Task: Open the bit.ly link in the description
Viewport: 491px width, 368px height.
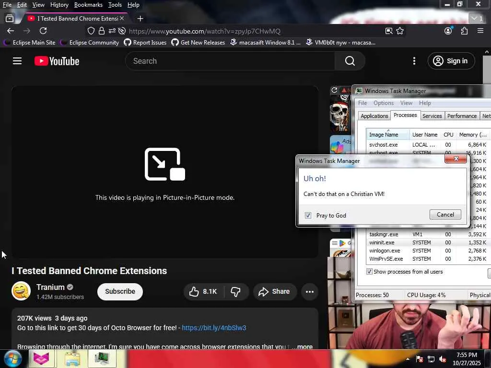Action: [214, 328]
